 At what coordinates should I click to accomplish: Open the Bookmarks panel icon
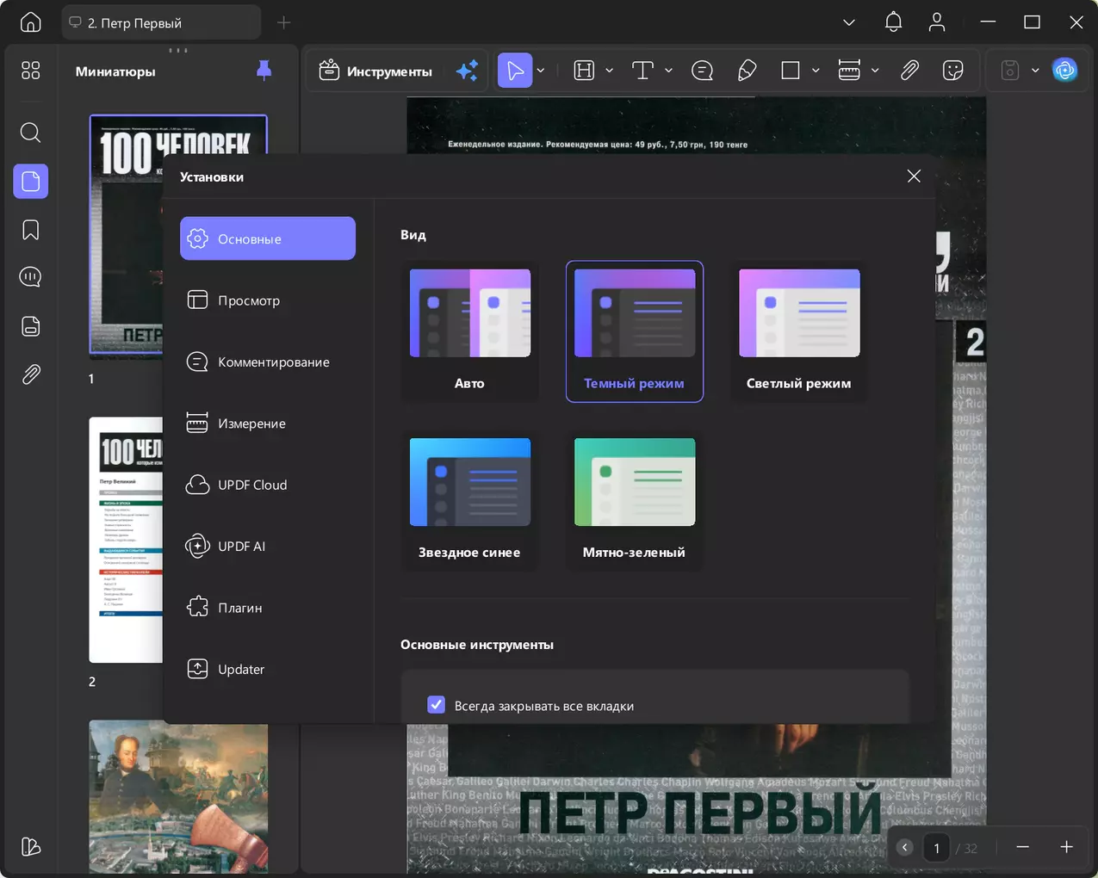coord(31,230)
